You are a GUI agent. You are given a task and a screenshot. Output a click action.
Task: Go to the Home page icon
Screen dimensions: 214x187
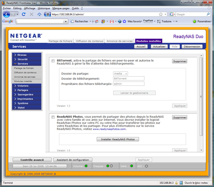coord(39,14)
